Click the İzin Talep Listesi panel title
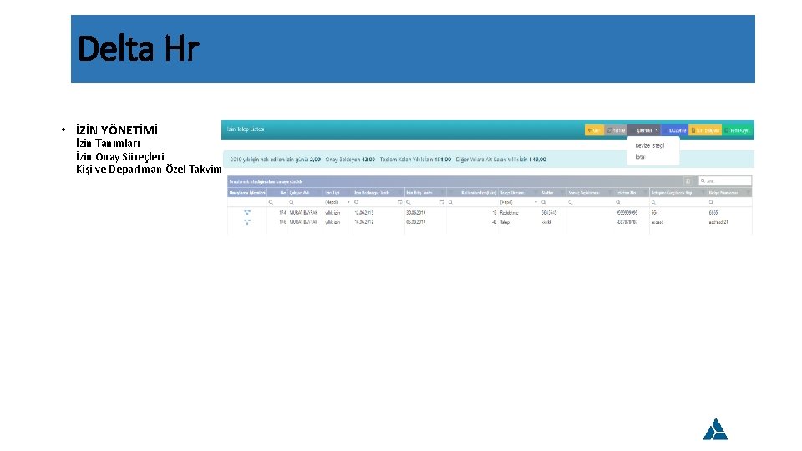 [246, 129]
